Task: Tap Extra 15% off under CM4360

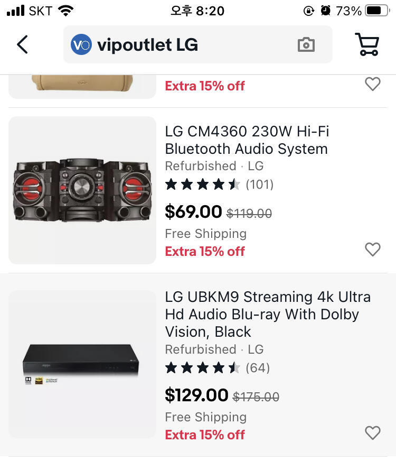Action: tap(205, 251)
